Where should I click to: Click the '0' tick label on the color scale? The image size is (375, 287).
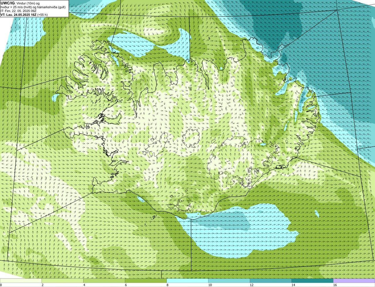[x=1, y=285]
